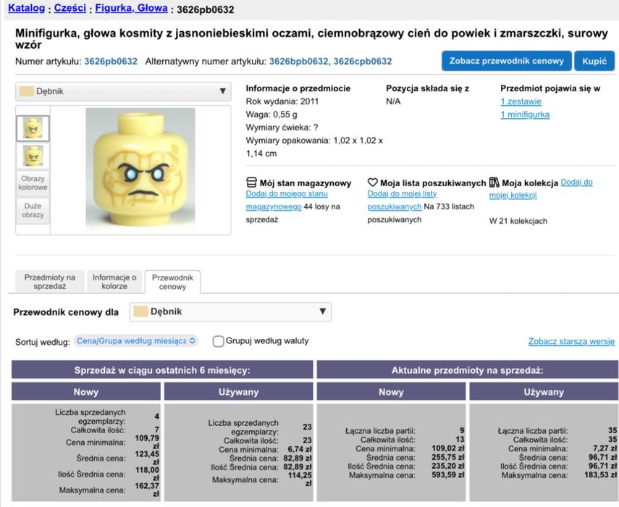
Task: Click the 'Rok wydania: 2011' text
Action: click(282, 101)
